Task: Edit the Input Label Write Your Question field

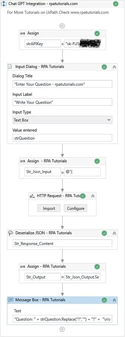Action: (x=62, y=102)
